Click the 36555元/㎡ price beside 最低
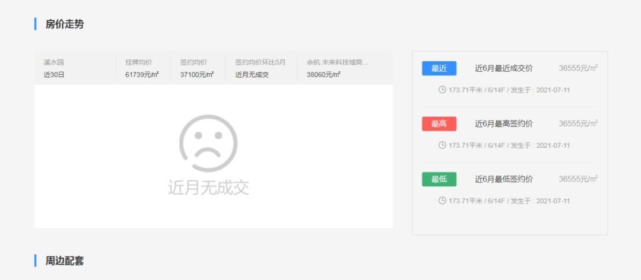The width and height of the screenshot is (641, 280). pyautogui.click(x=578, y=179)
